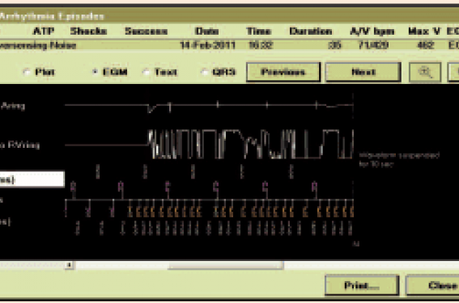
Task: Click the Duration column header
Action: point(311,32)
